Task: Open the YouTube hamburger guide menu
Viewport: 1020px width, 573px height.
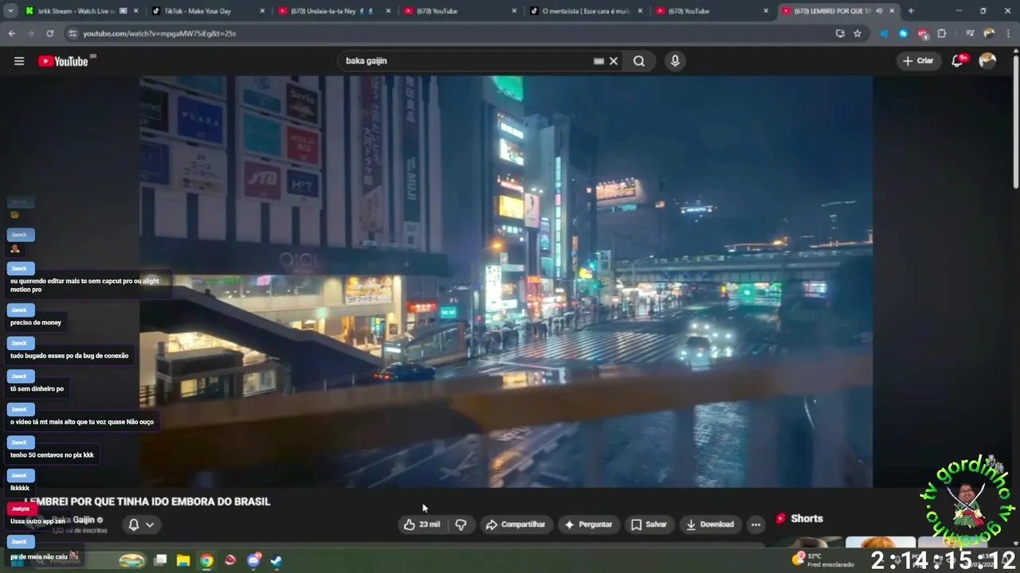Action: [19, 61]
